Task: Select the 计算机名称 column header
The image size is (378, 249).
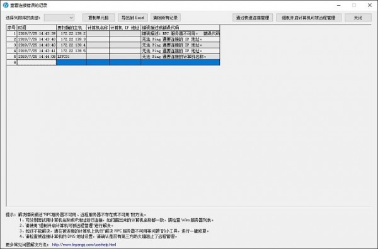Action: [x=98, y=28]
